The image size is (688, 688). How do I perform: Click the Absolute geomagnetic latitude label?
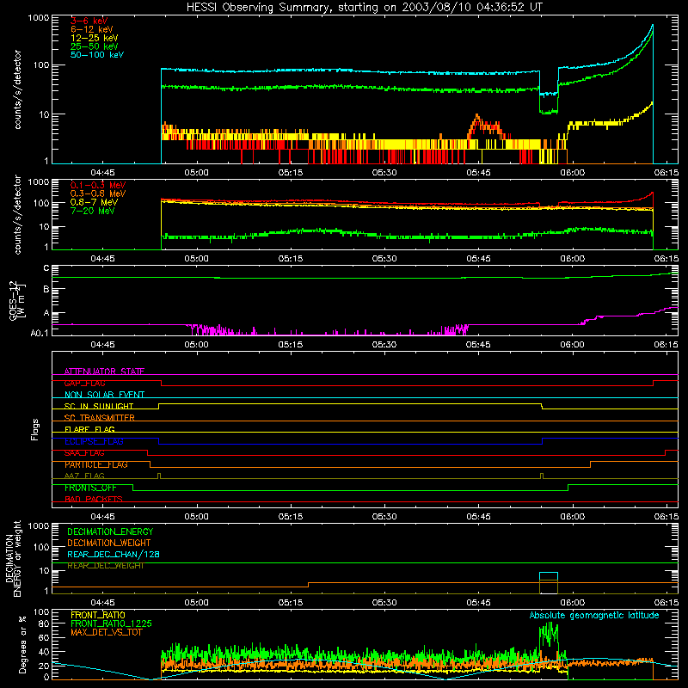[594, 615]
